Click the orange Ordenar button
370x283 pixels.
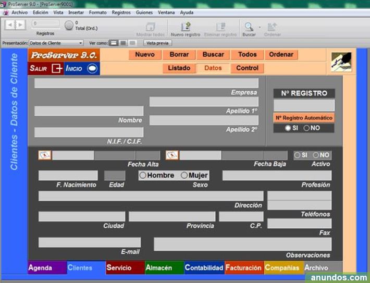[x=281, y=55]
